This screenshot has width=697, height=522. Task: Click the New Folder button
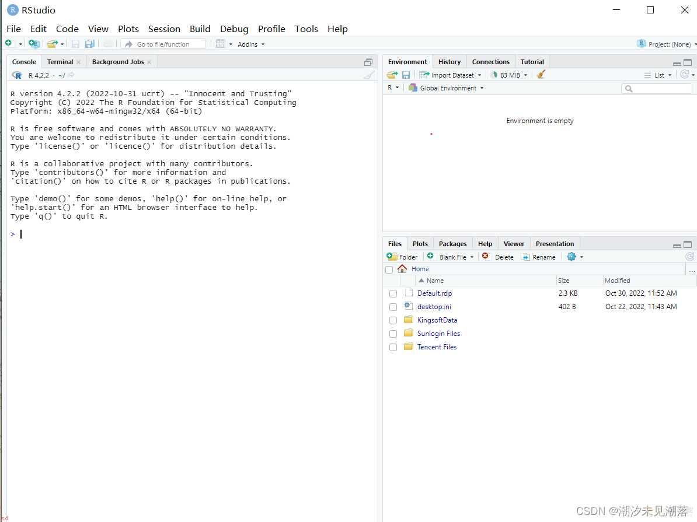[x=402, y=257]
